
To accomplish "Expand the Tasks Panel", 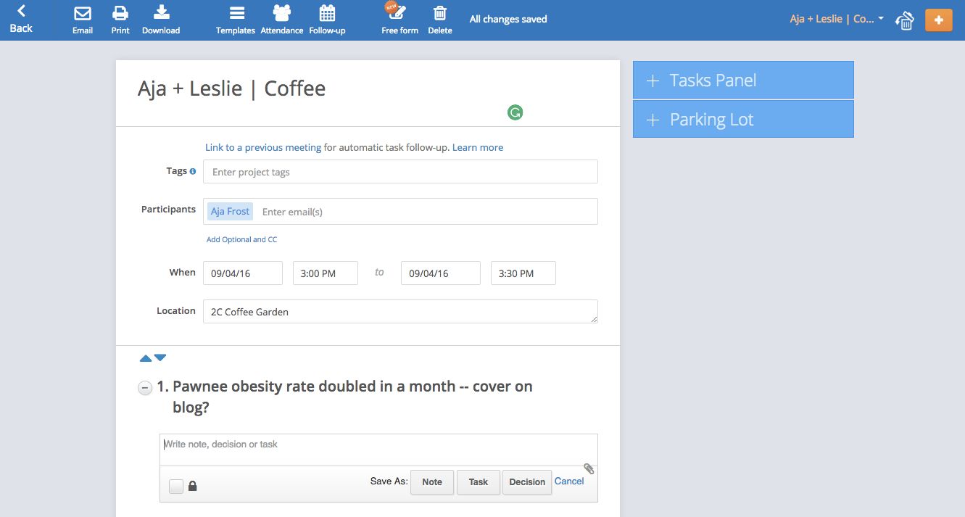I will pos(743,80).
